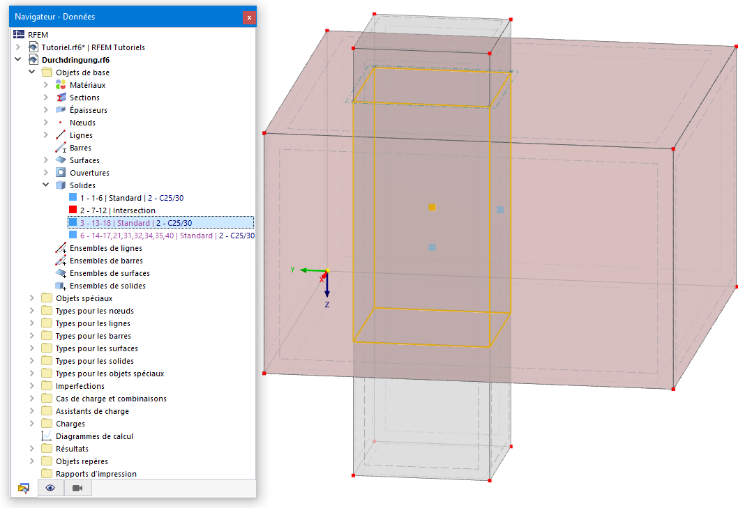The image size is (745, 508).
Task: Click the Ensembles de lignes icon
Action: pyautogui.click(x=61, y=248)
